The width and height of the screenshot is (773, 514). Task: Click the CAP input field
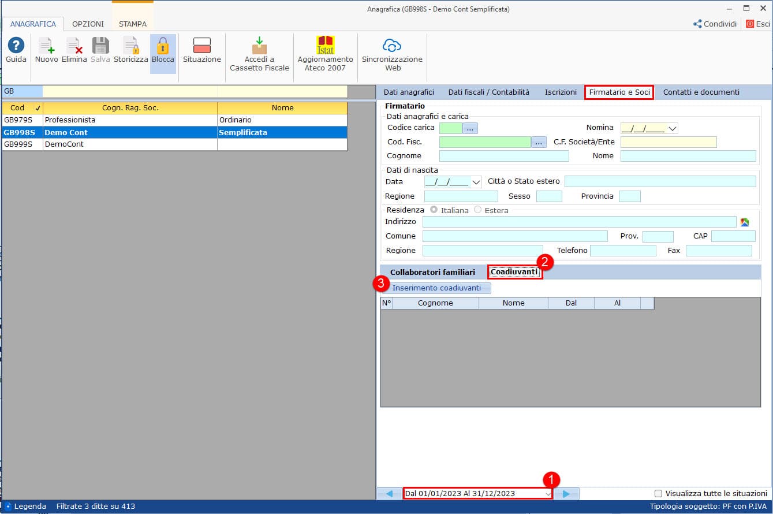pos(733,236)
